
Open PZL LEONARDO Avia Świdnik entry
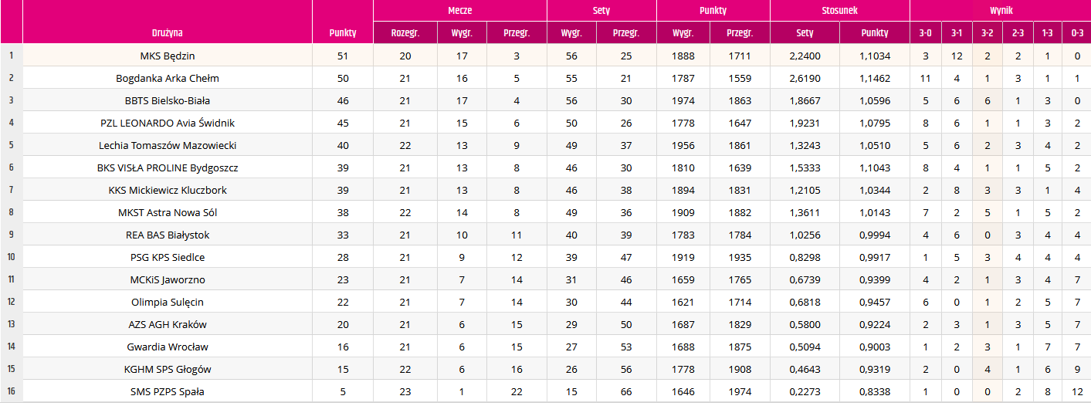(168, 123)
